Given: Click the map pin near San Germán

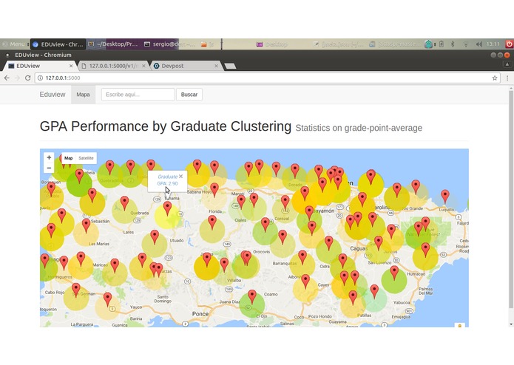Looking at the screenshot, I should [76, 290].
